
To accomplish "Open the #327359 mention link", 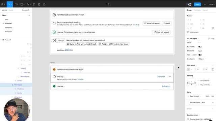I will (69, 50).
